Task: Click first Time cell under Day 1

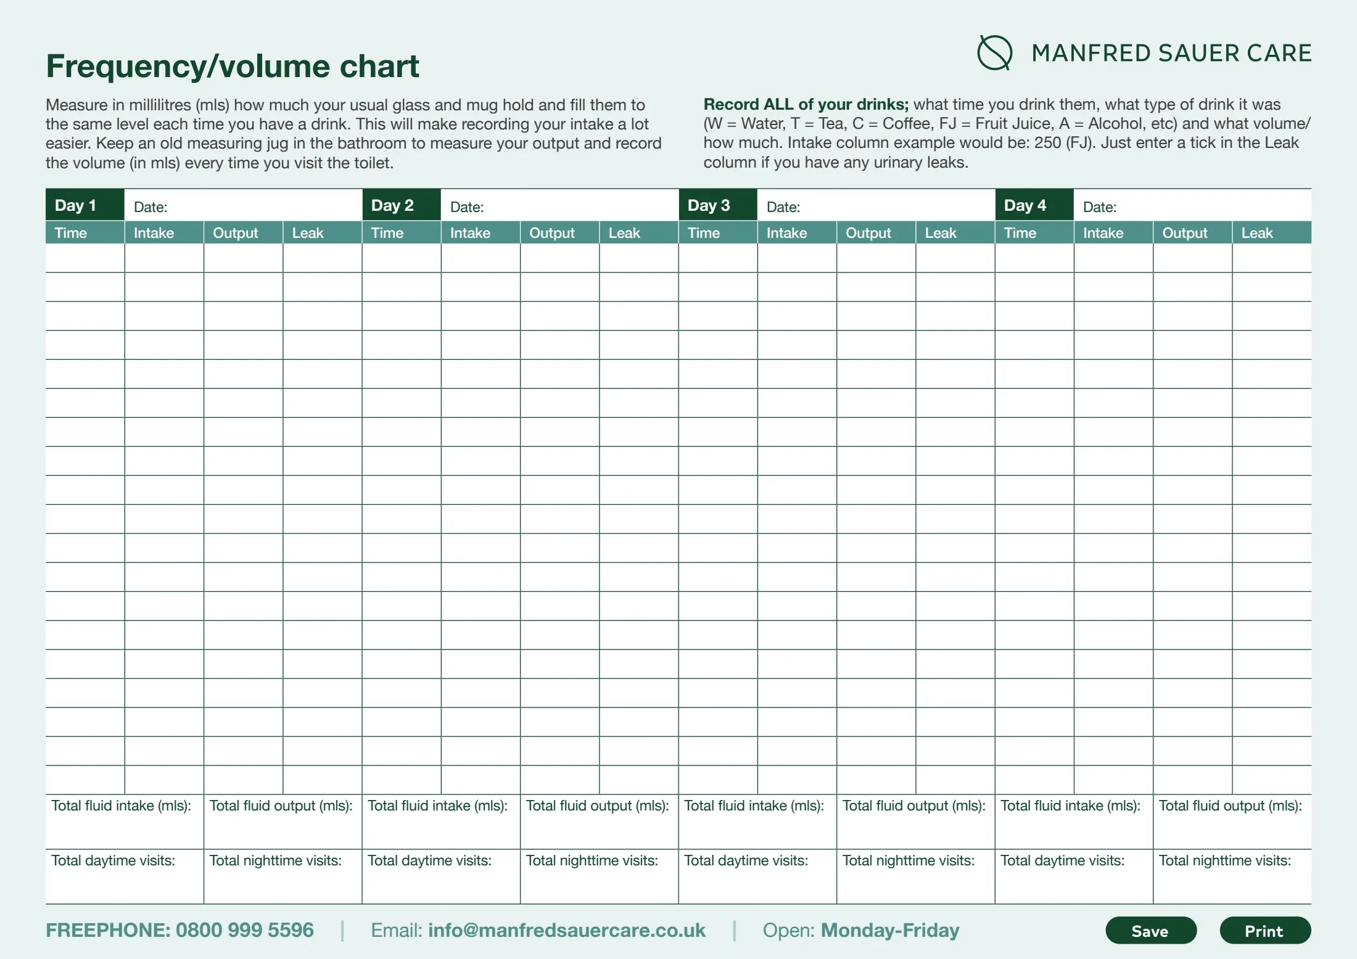Action: [x=85, y=258]
